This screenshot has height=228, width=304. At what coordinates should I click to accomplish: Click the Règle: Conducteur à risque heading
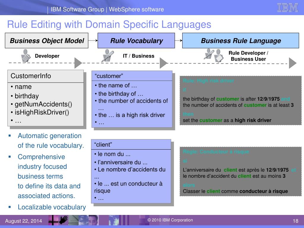point(216,152)
